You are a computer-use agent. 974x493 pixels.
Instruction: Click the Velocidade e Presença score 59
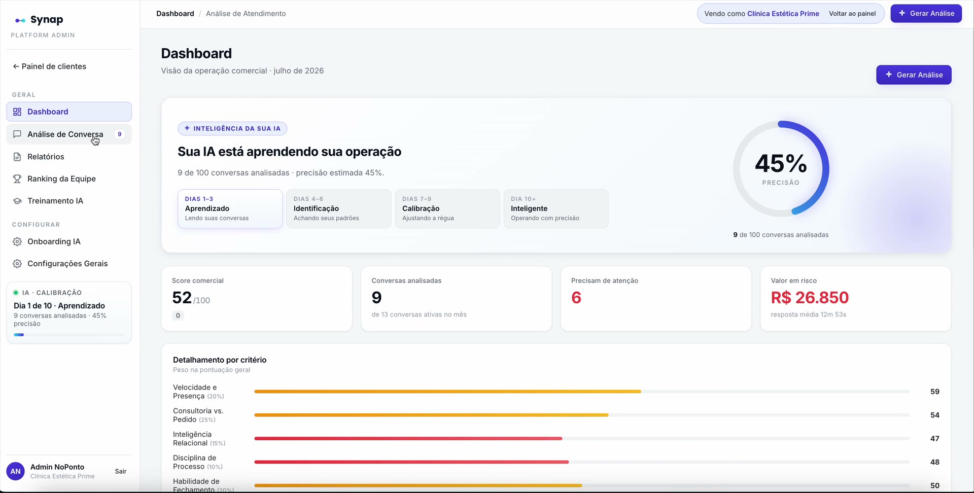click(x=935, y=392)
